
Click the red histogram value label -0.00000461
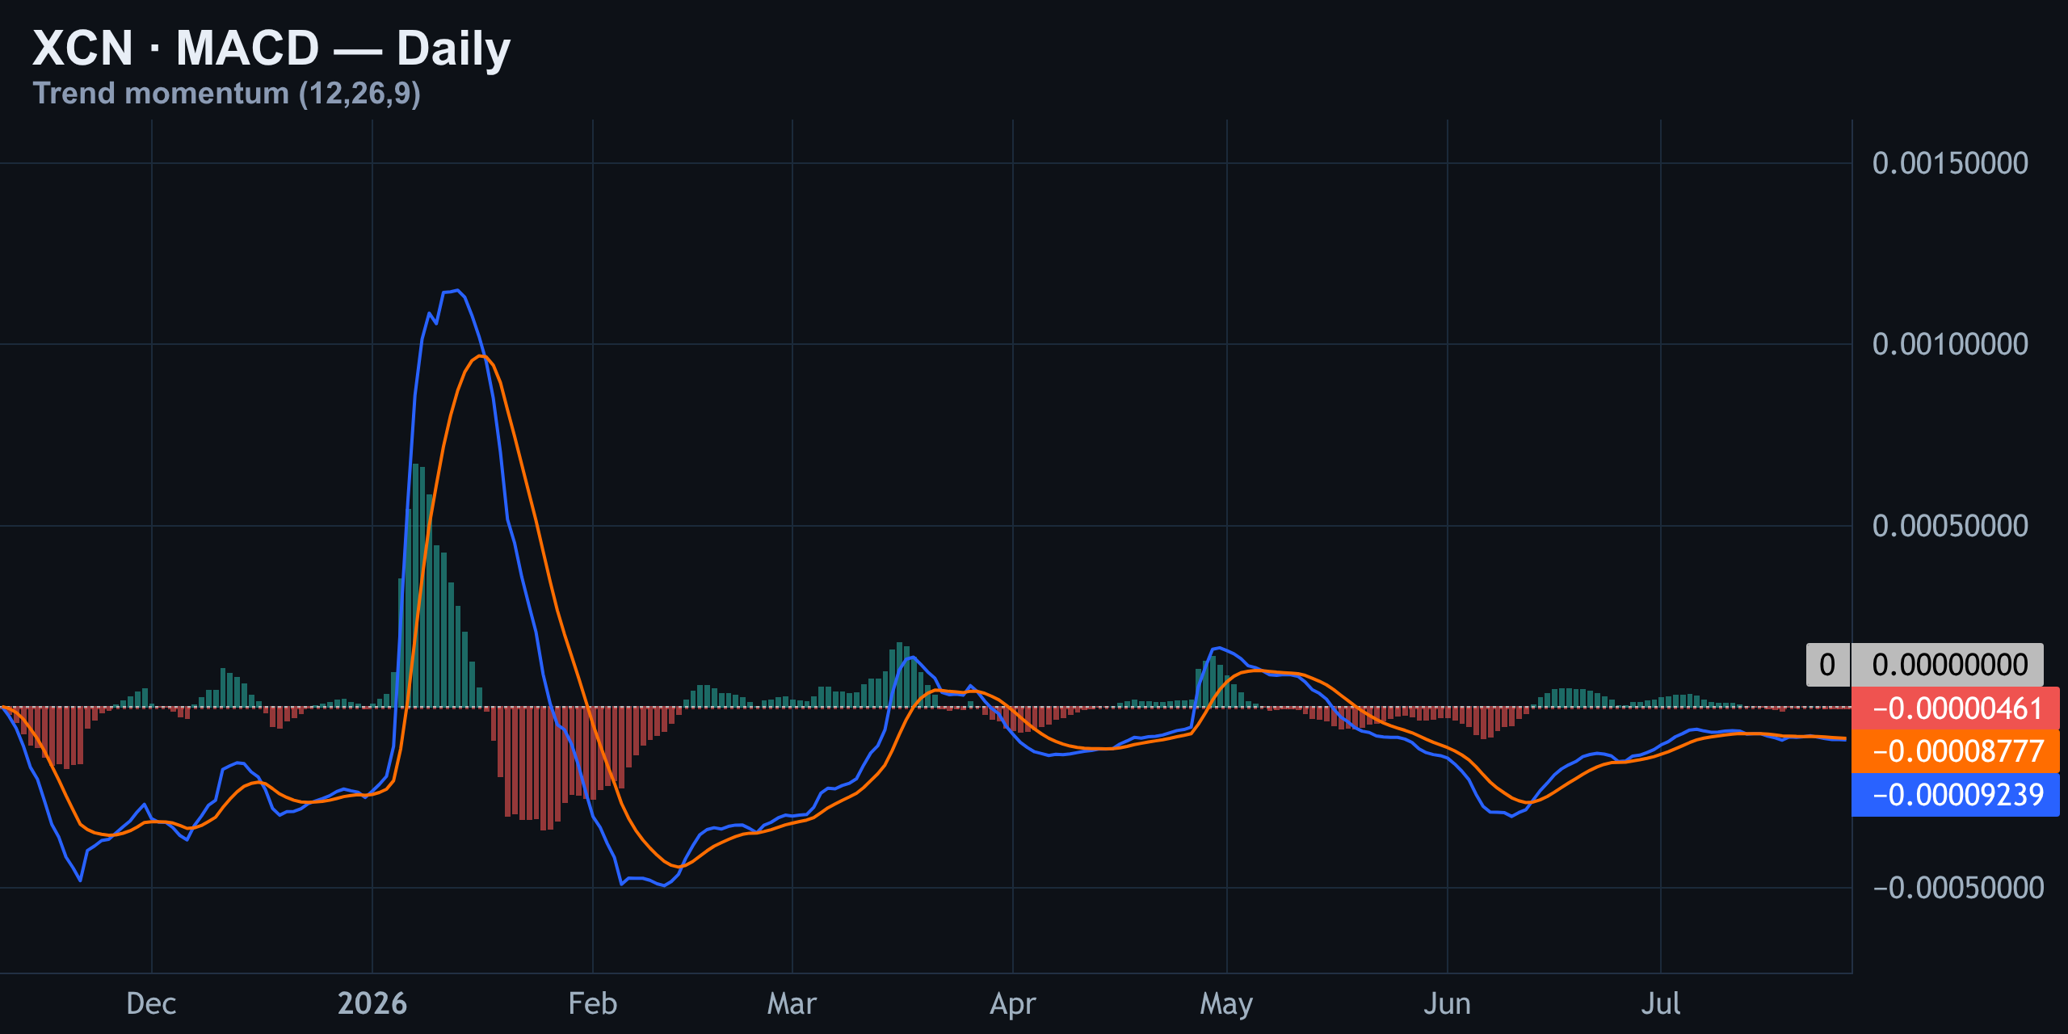[x=1955, y=708]
